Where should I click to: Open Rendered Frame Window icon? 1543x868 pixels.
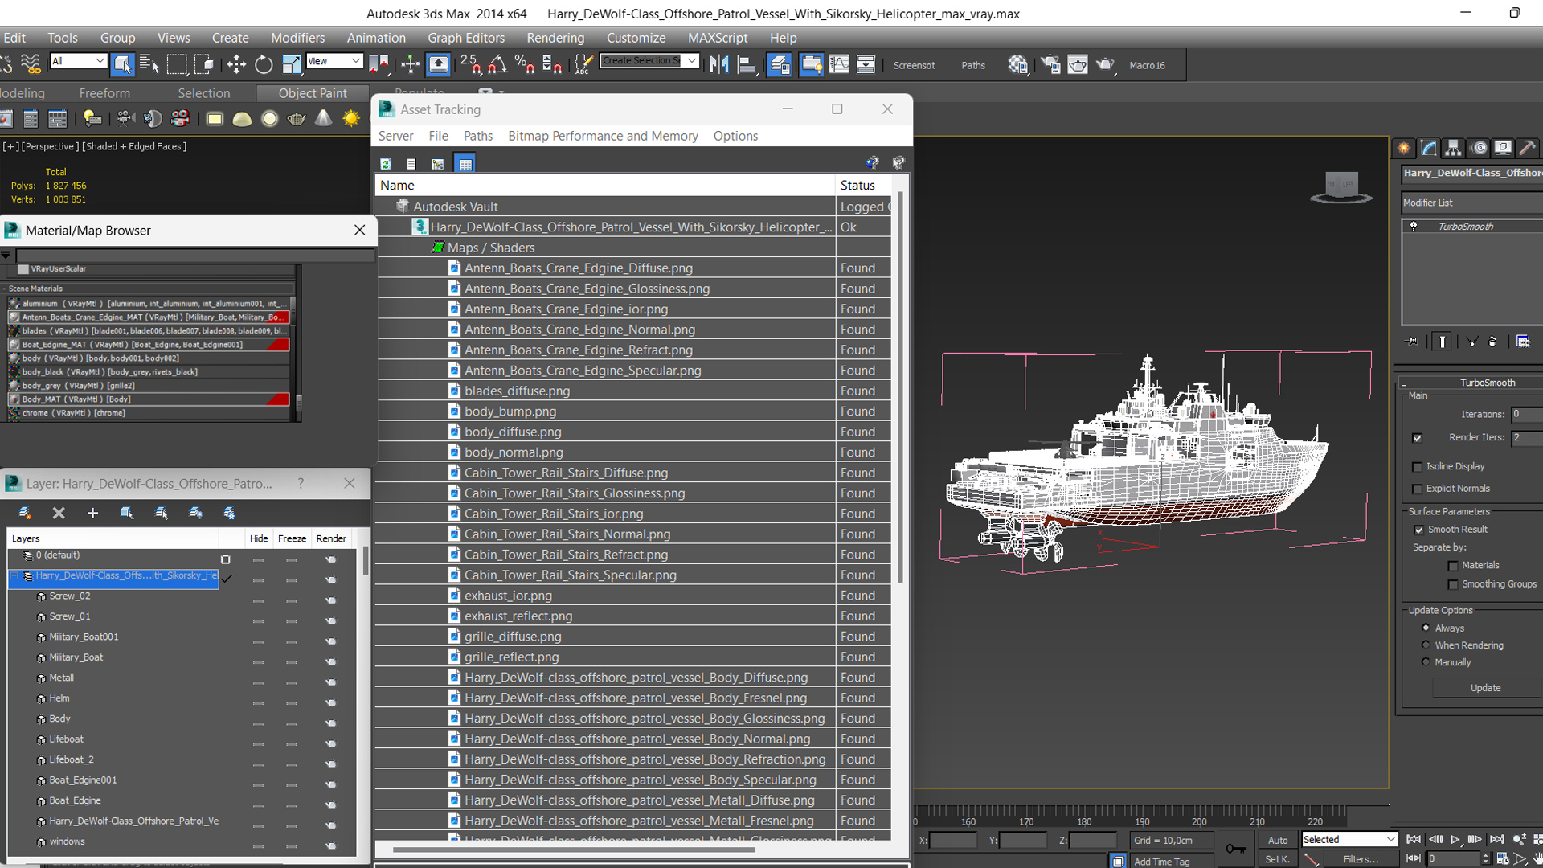pyautogui.click(x=1078, y=64)
